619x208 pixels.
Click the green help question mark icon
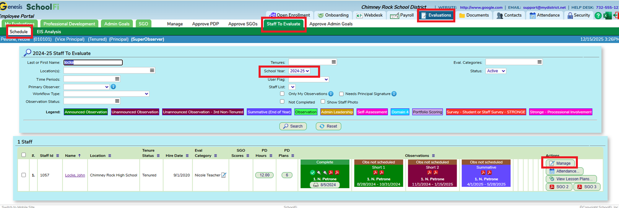[x=598, y=15]
